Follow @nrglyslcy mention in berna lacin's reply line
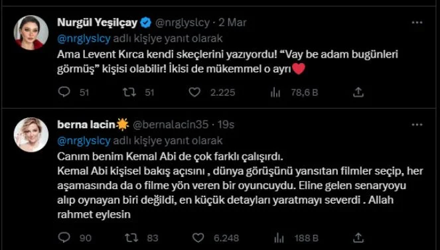Image resolution: width=440 pixels, height=250 pixels. pyautogui.click(x=84, y=141)
